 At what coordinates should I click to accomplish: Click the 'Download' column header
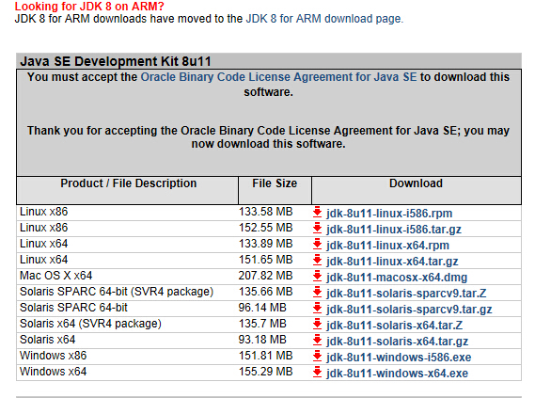coord(416,183)
